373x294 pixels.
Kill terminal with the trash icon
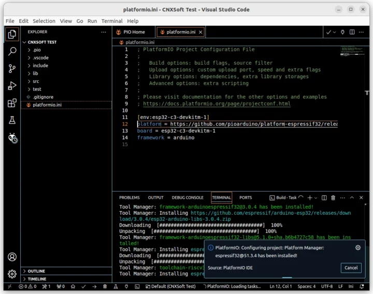click(333, 198)
